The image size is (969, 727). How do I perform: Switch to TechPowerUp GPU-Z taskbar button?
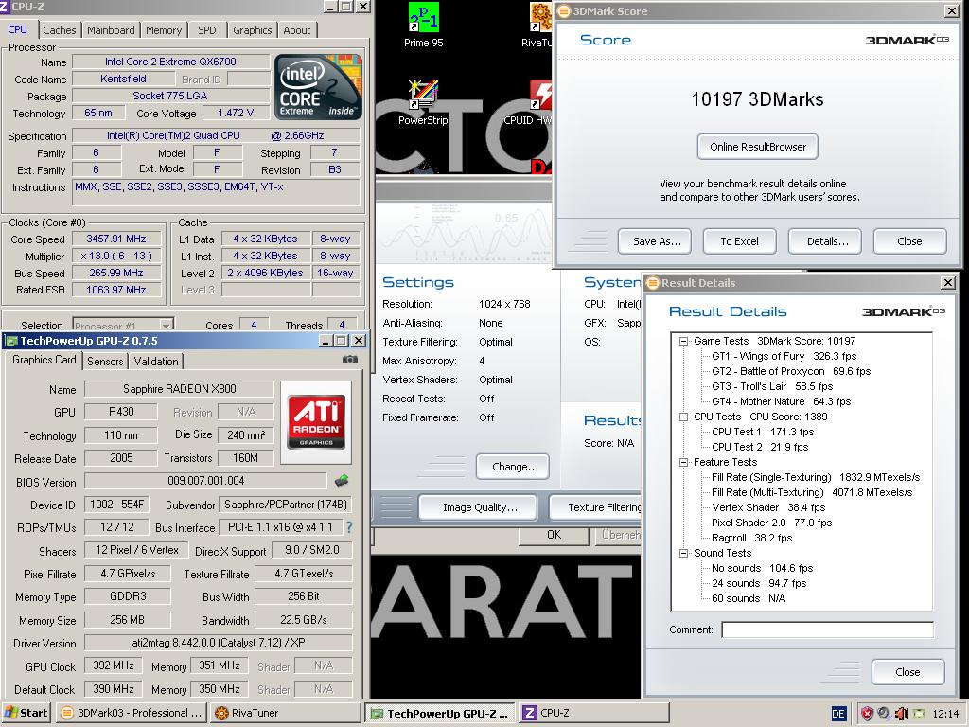(440, 713)
